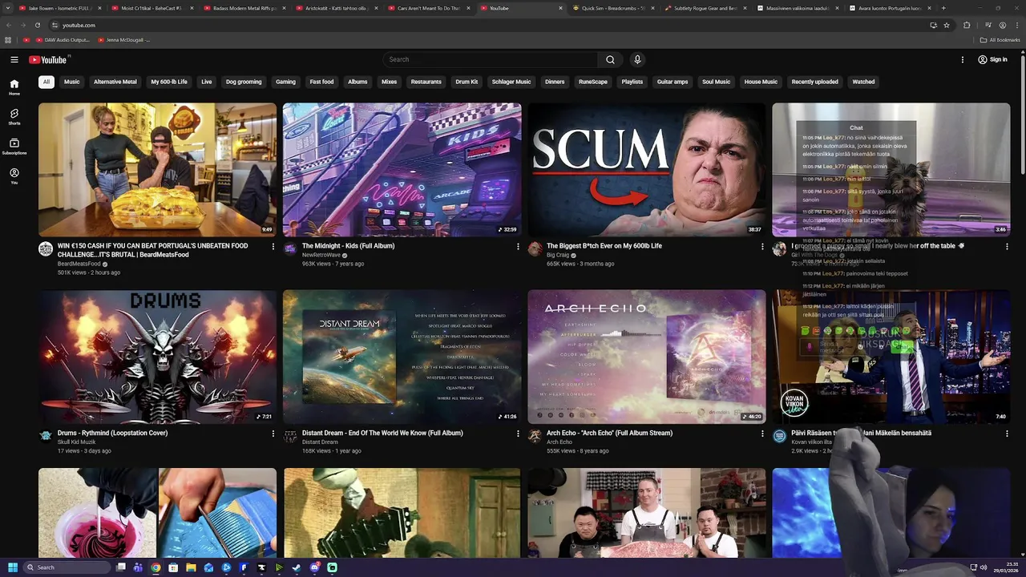Image resolution: width=1026 pixels, height=577 pixels.
Task: Filter by Alternative Metal chip
Action: (x=115, y=82)
